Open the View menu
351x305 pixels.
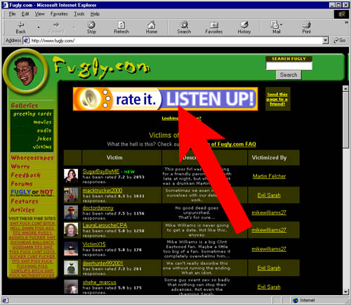(39, 14)
